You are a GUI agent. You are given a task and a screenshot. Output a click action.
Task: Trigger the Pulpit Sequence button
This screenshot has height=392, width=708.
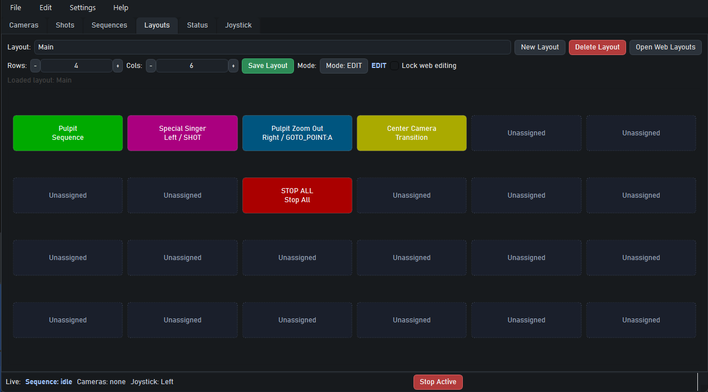click(67, 133)
